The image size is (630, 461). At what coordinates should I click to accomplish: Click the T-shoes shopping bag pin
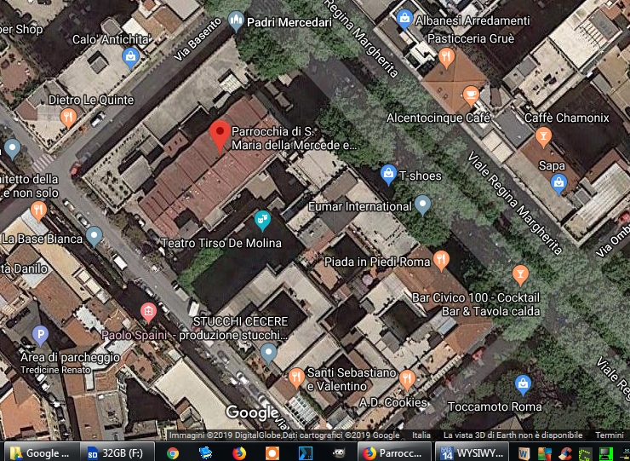click(388, 175)
